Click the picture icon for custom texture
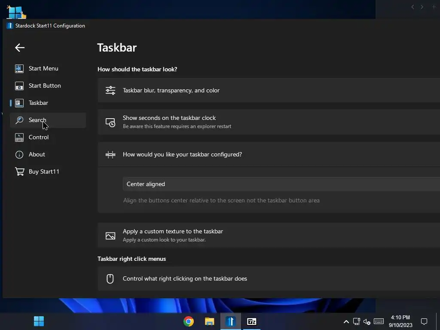Image resolution: width=440 pixels, height=330 pixels. pos(110,236)
